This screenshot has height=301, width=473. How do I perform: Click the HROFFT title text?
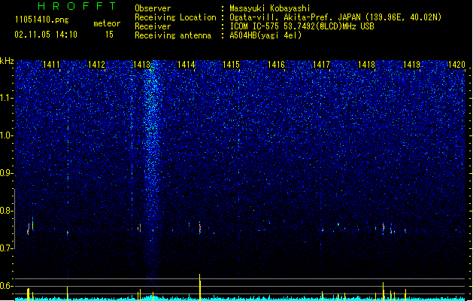click(x=77, y=6)
